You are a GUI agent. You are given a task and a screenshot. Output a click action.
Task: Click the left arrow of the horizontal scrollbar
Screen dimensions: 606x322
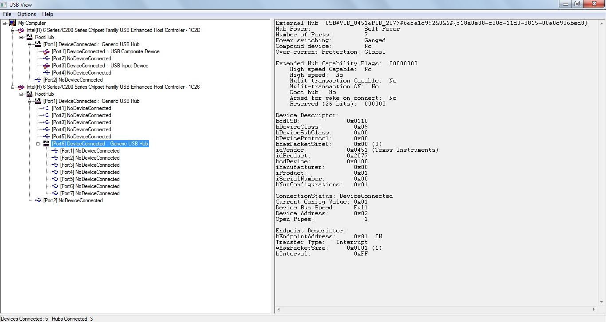[x=279, y=310]
